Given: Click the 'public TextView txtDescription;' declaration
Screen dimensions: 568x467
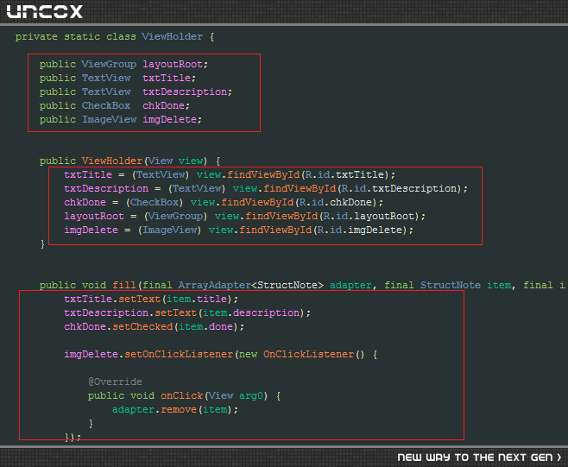Looking at the screenshot, I should click(x=136, y=92).
